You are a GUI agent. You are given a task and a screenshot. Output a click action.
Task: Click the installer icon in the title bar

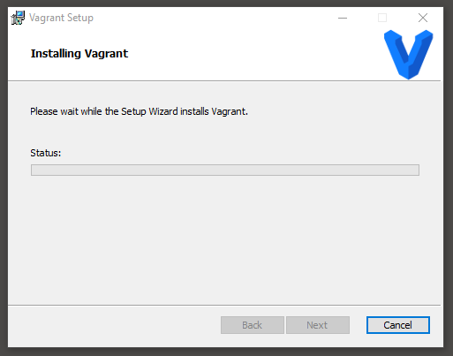pyautogui.click(x=18, y=18)
